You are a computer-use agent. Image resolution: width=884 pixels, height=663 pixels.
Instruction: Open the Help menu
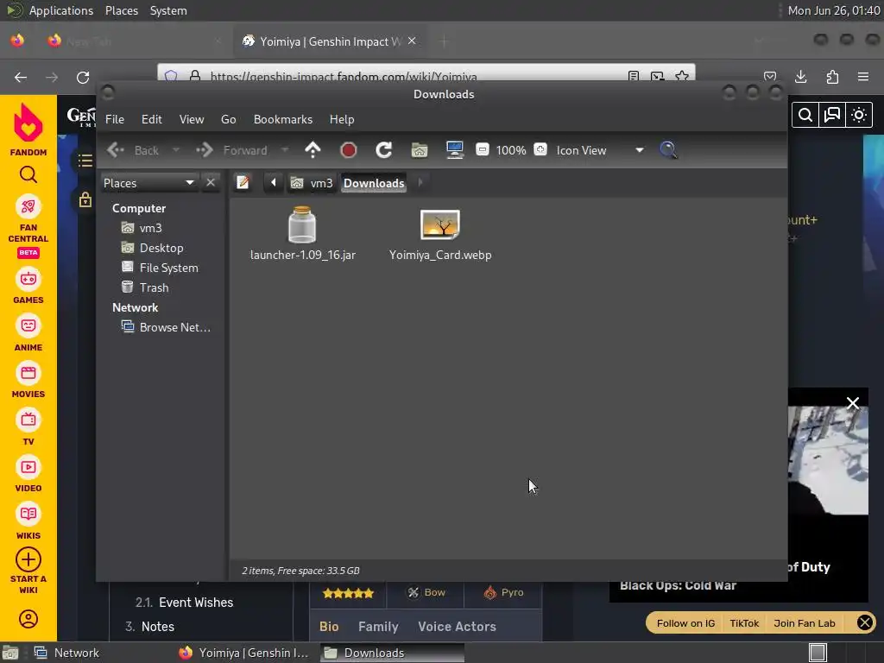coord(342,119)
